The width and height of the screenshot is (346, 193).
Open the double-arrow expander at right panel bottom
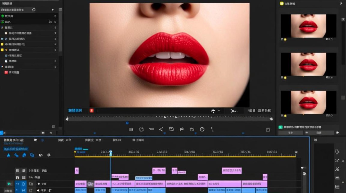pyautogui.click(x=337, y=133)
